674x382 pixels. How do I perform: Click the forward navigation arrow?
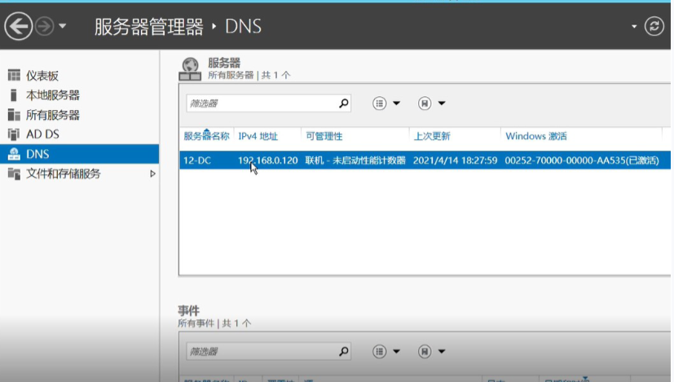click(44, 27)
